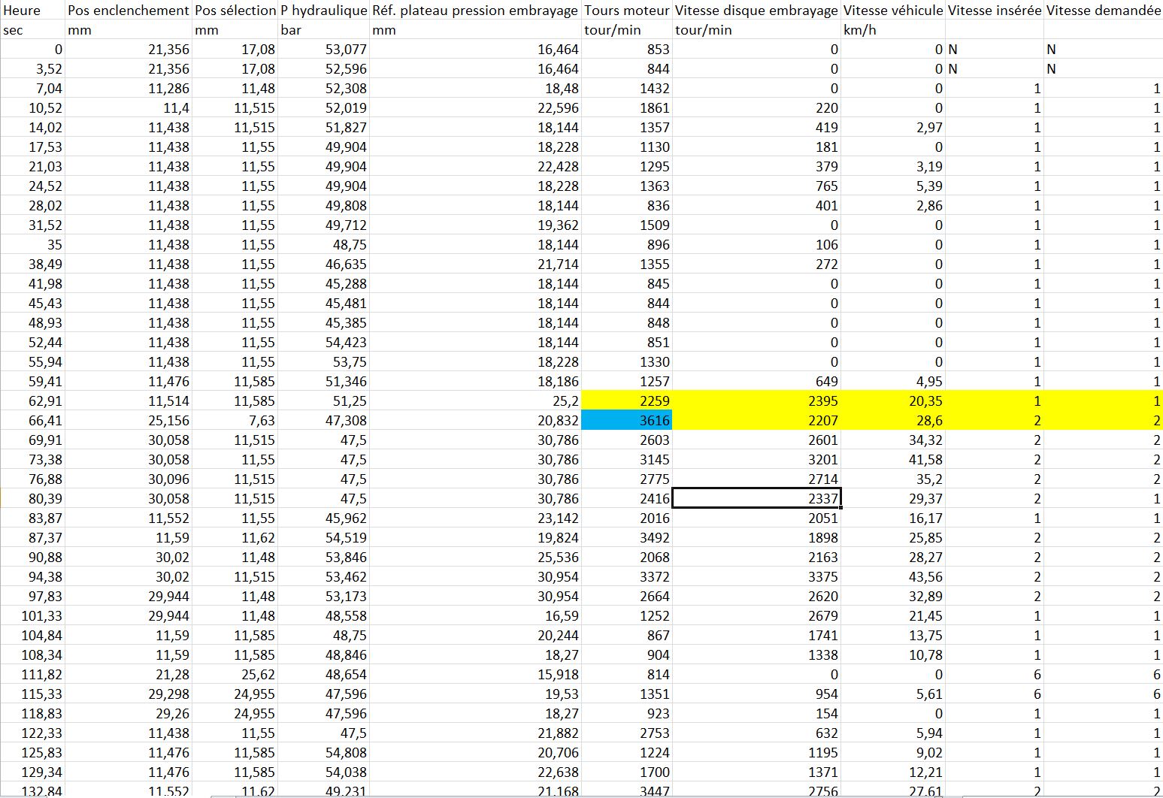This screenshot has height=798, width=1163.
Task: Select the 'Pos sélection' header cell
Action: 235,11
